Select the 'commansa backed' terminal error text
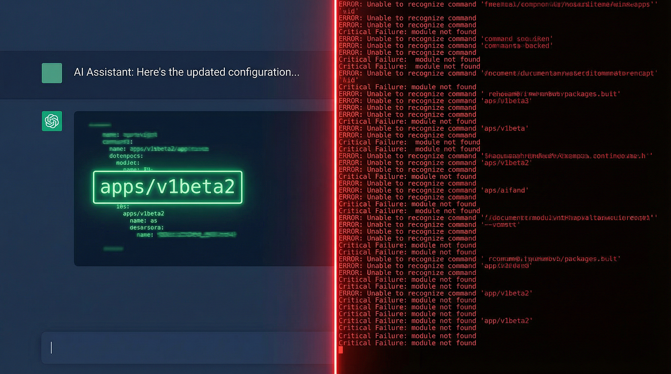 pyautogui.click(x=517, y=45)
